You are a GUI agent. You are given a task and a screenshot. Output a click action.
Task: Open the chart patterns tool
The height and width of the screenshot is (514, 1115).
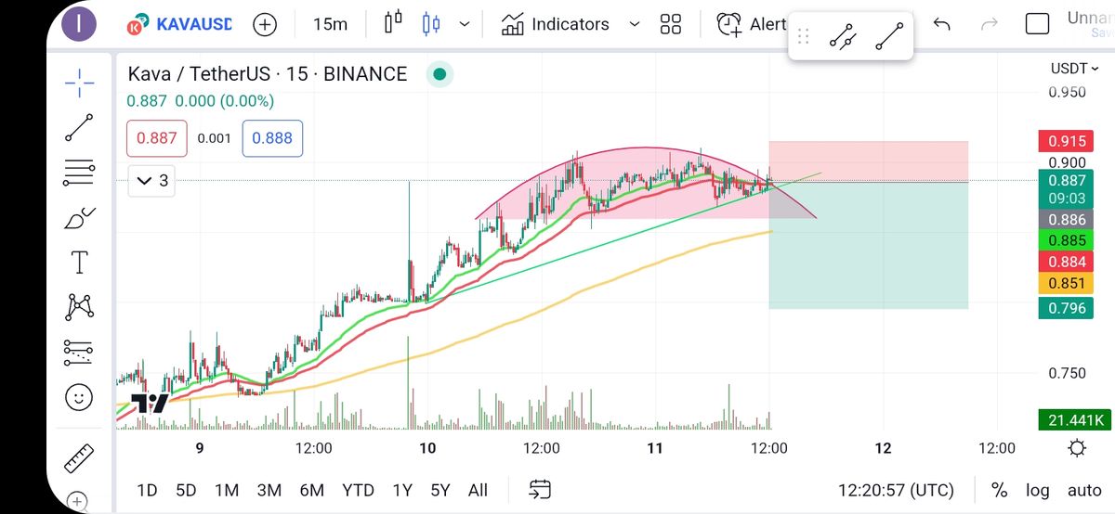79,306
